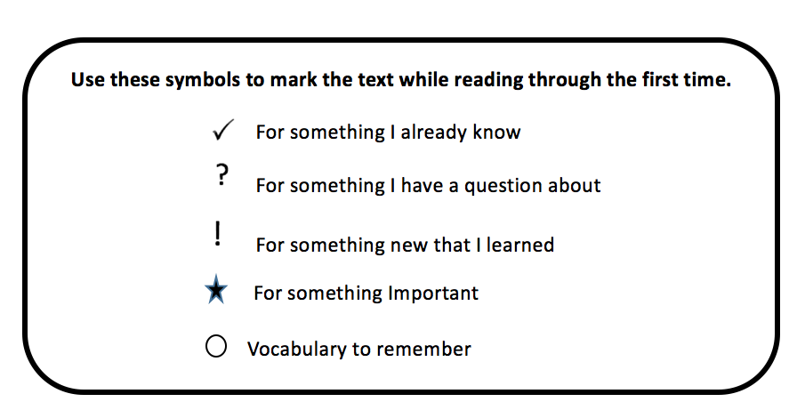Screen dimensions: 797x418
Task: Select 'For something Important' text line
Action: click(366, 293)
